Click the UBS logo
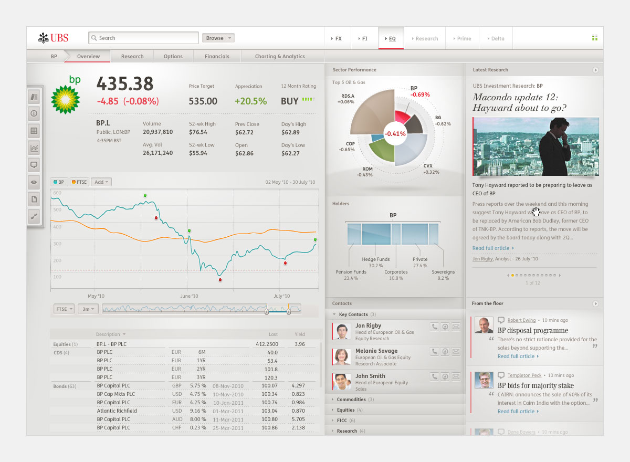630x462 pixels. [53, 38]
